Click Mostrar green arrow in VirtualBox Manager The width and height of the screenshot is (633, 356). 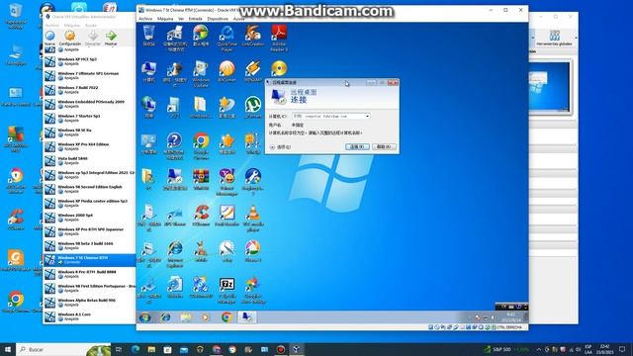point(111,38)
